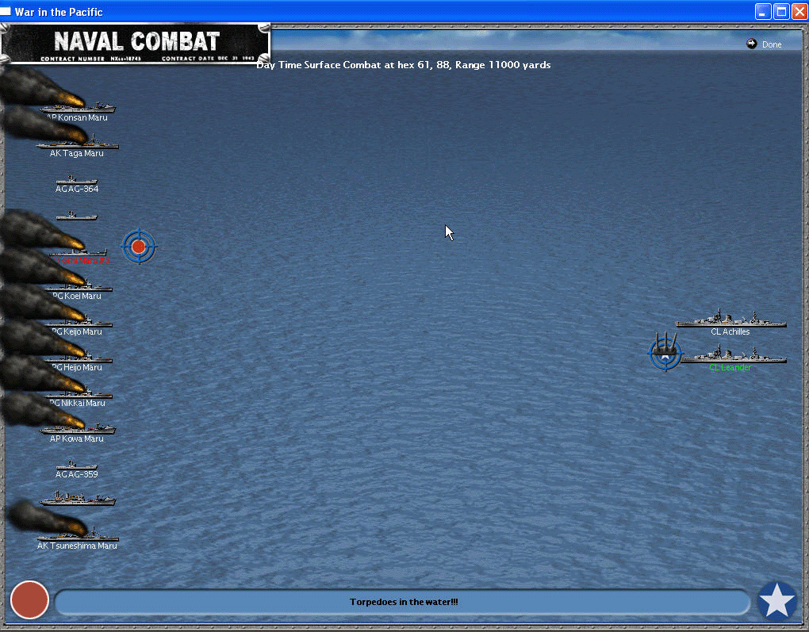Click the 'PG Heijo Maru' name label
Image resolution: width=809 pixels, height=632 pixels.
(77, 367)
